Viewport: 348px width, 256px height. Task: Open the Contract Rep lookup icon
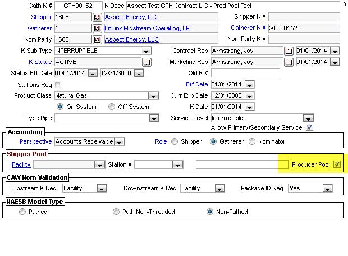click(x=289, y=51)
